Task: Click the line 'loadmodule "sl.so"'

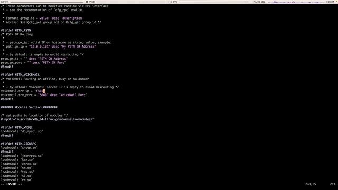Action: tap(16, 176)
